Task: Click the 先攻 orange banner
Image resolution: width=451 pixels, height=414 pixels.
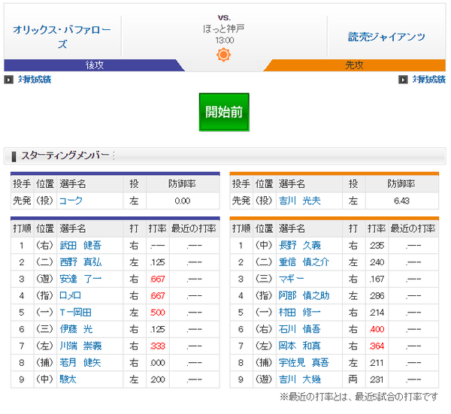Action: click(354, 65)
